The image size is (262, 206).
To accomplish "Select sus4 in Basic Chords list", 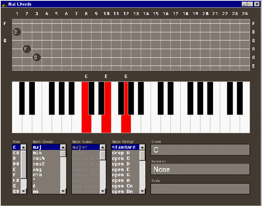I will point(39,158).
